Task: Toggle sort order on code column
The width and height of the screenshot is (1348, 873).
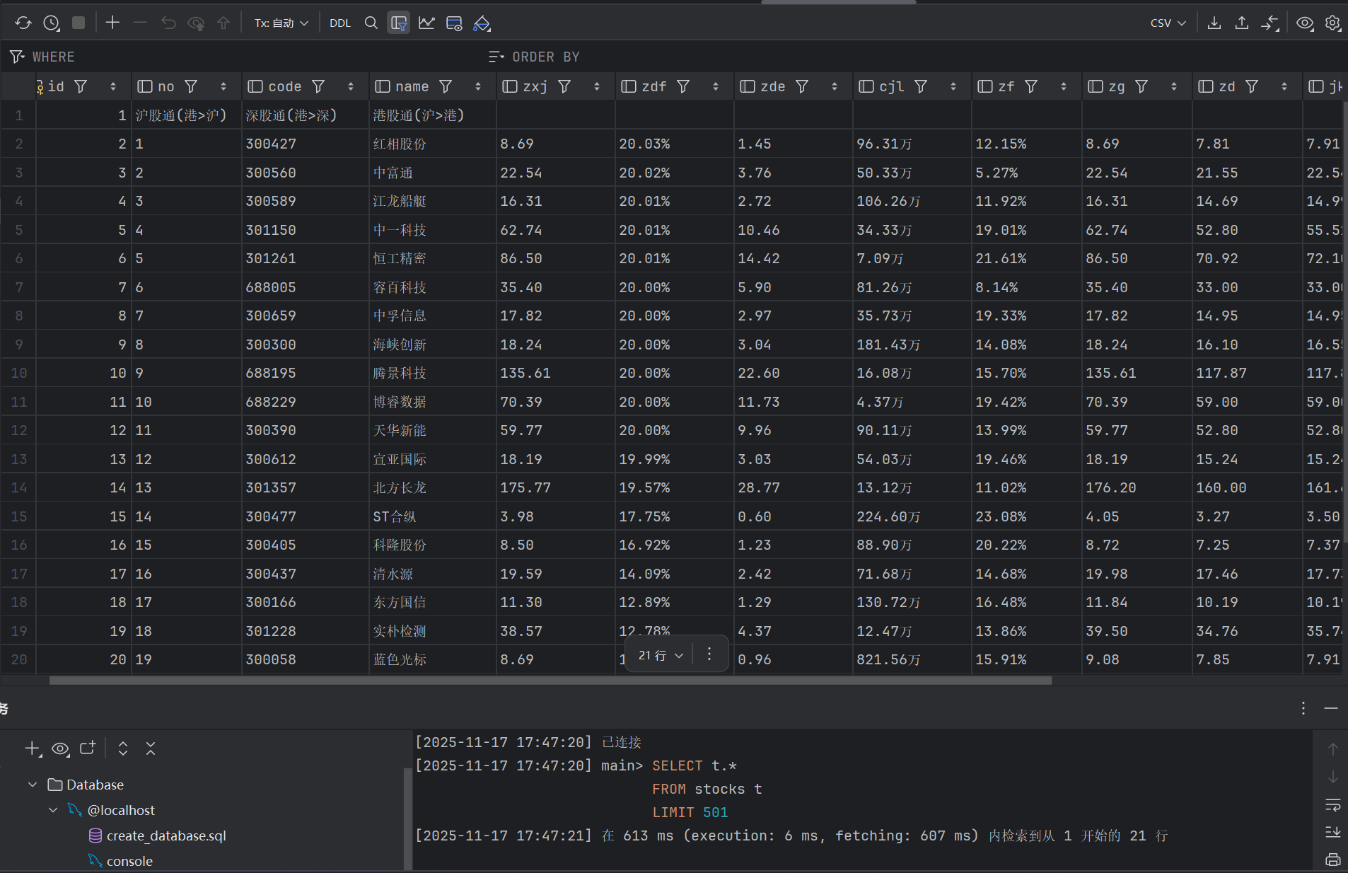Action: pos(351,86)
